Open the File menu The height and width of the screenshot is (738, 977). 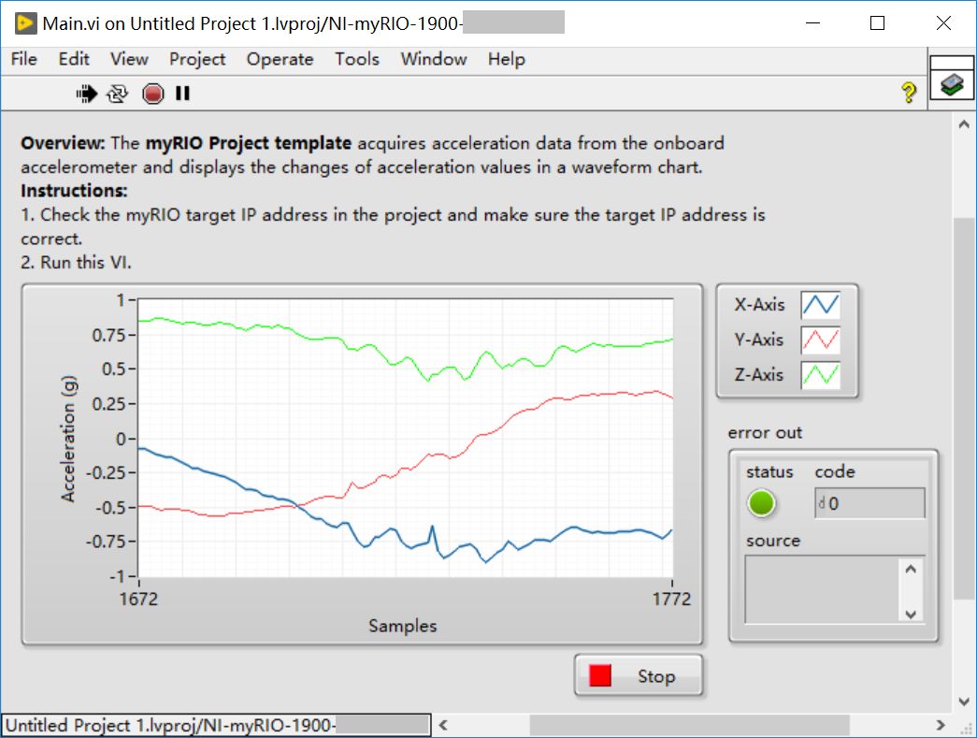click(x=23, y=59)
